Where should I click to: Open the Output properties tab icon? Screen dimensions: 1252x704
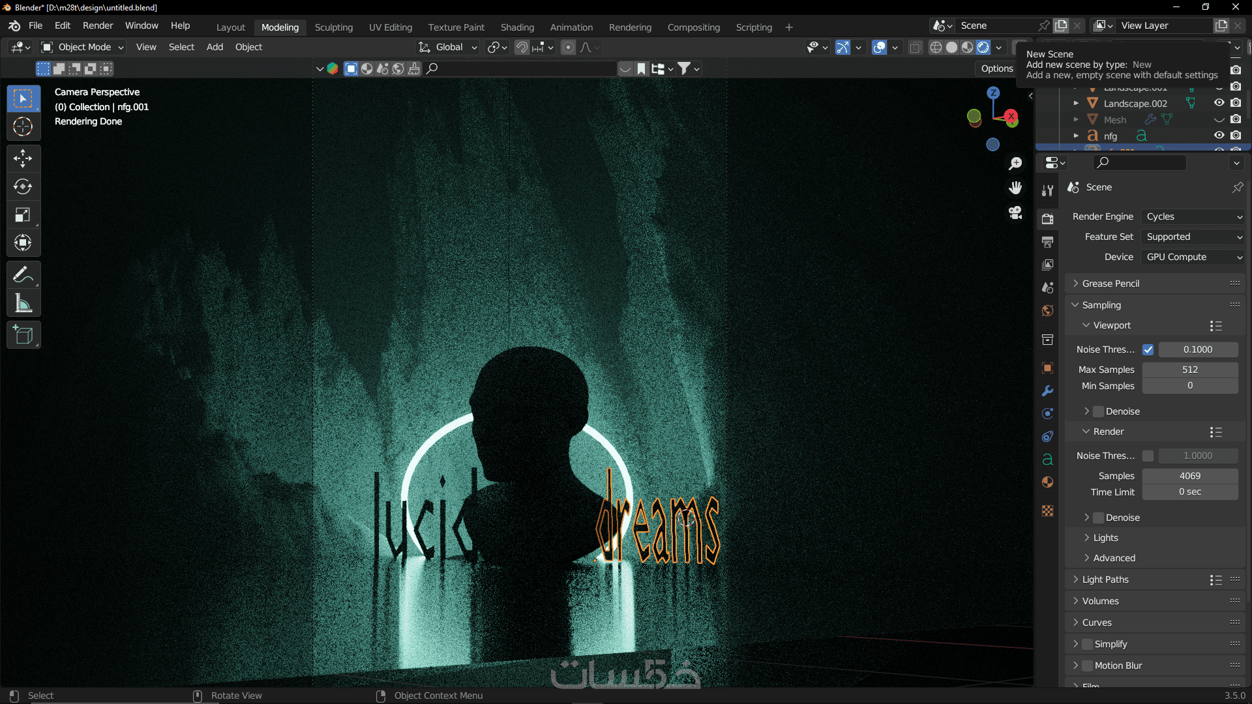point(1047,242)
